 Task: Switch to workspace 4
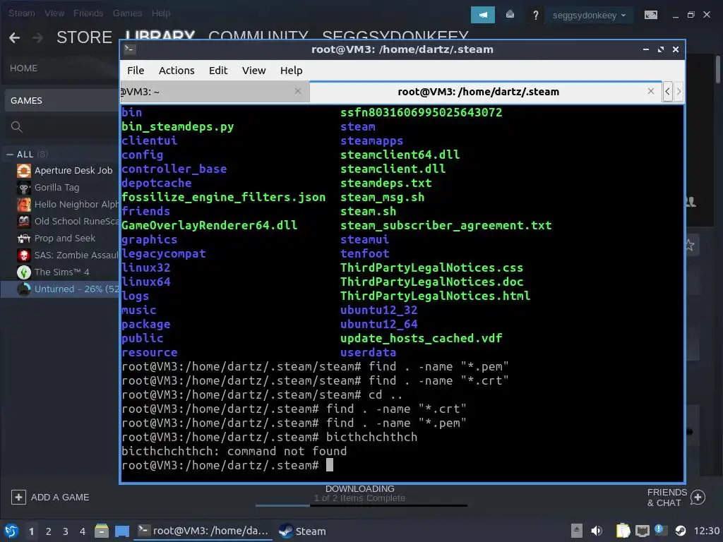point(83,531)
